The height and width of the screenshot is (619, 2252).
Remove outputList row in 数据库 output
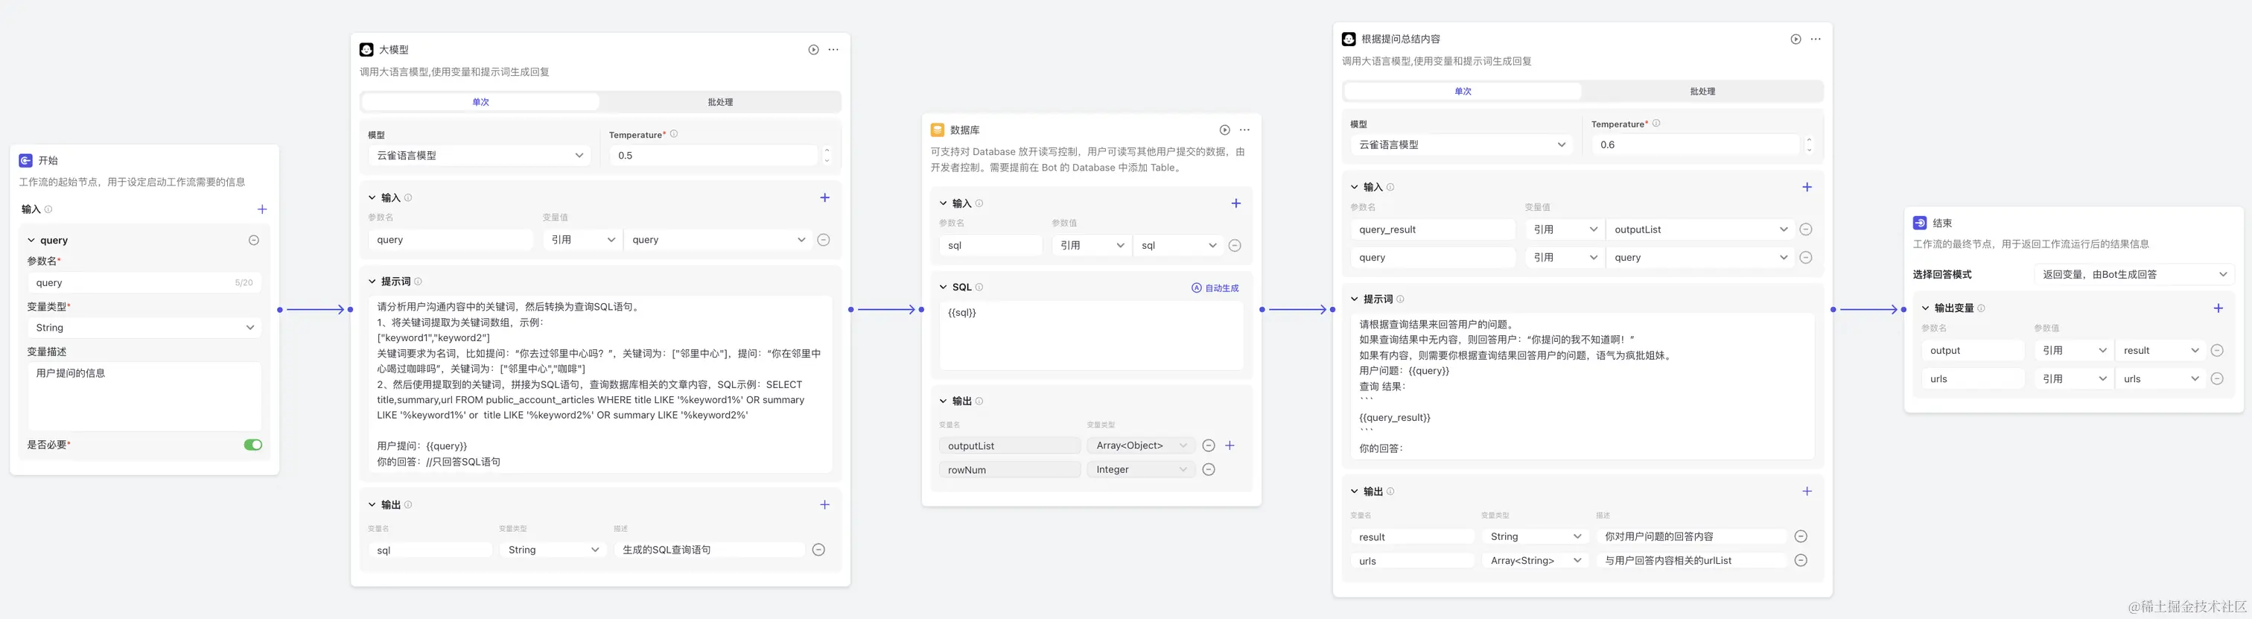(x=1208, y=446)
